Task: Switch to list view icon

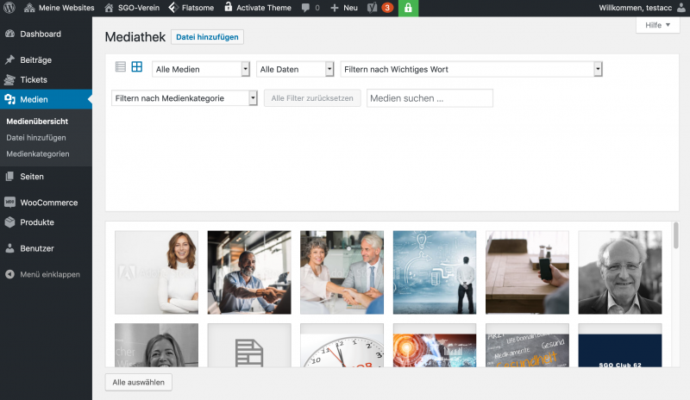Action: [120, 67]
